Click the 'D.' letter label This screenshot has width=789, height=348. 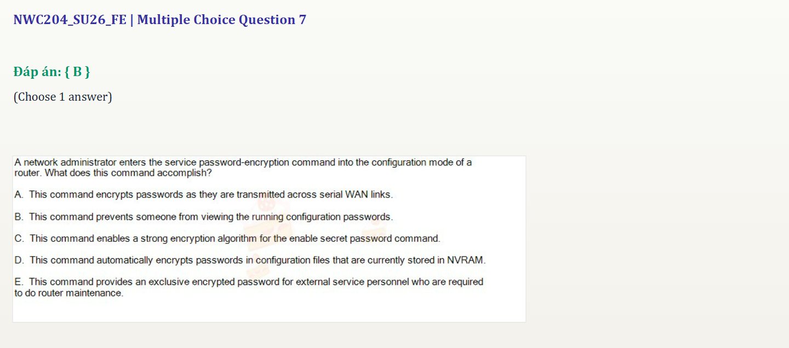[19, 260]
